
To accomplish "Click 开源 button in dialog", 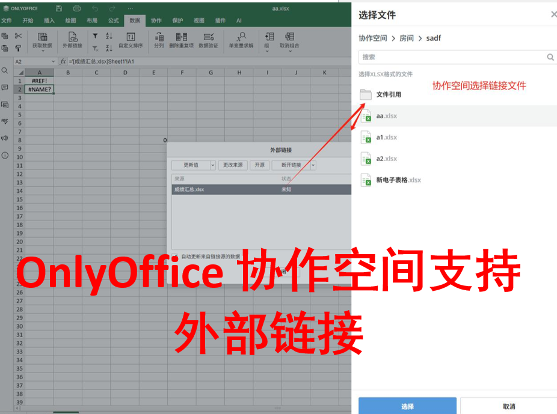I will pyautogui.click(x=259, y=165).
